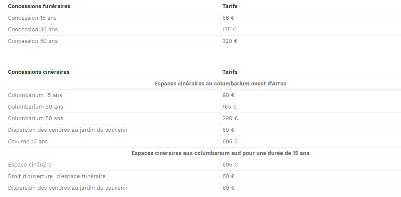This screenshot has width=401, height=197.
Task: Click the 165 € tariff cell
Action: pos(230,107)
